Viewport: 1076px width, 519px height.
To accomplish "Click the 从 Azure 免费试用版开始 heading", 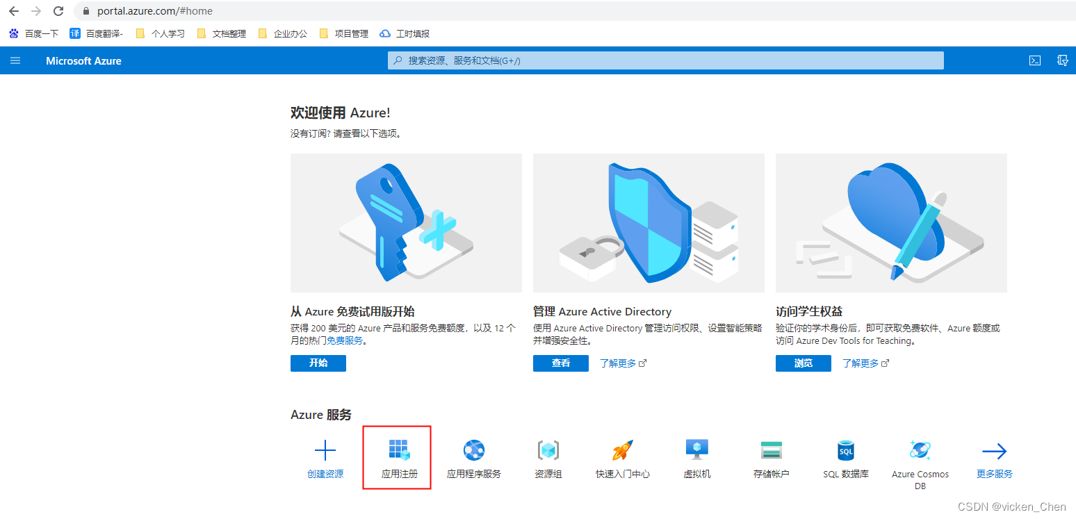I will [x=352, y=312].
